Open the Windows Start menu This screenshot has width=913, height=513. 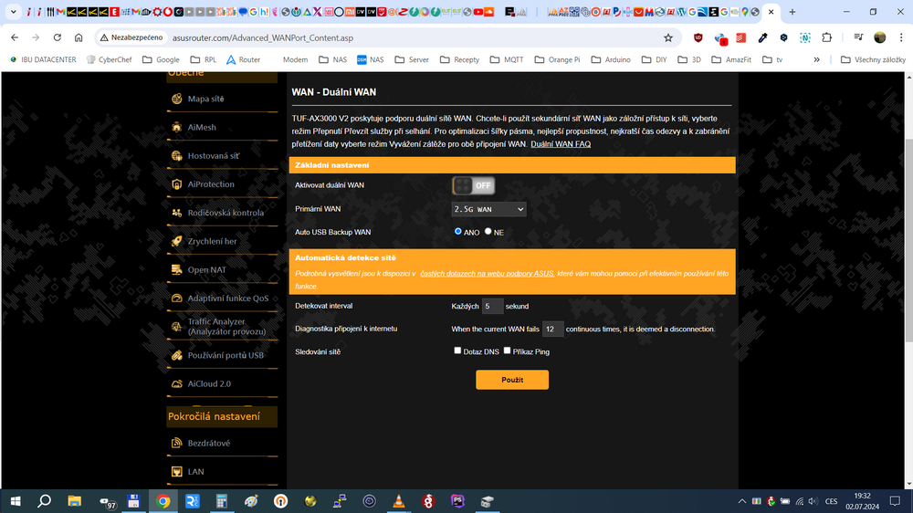tap(16, 501)
